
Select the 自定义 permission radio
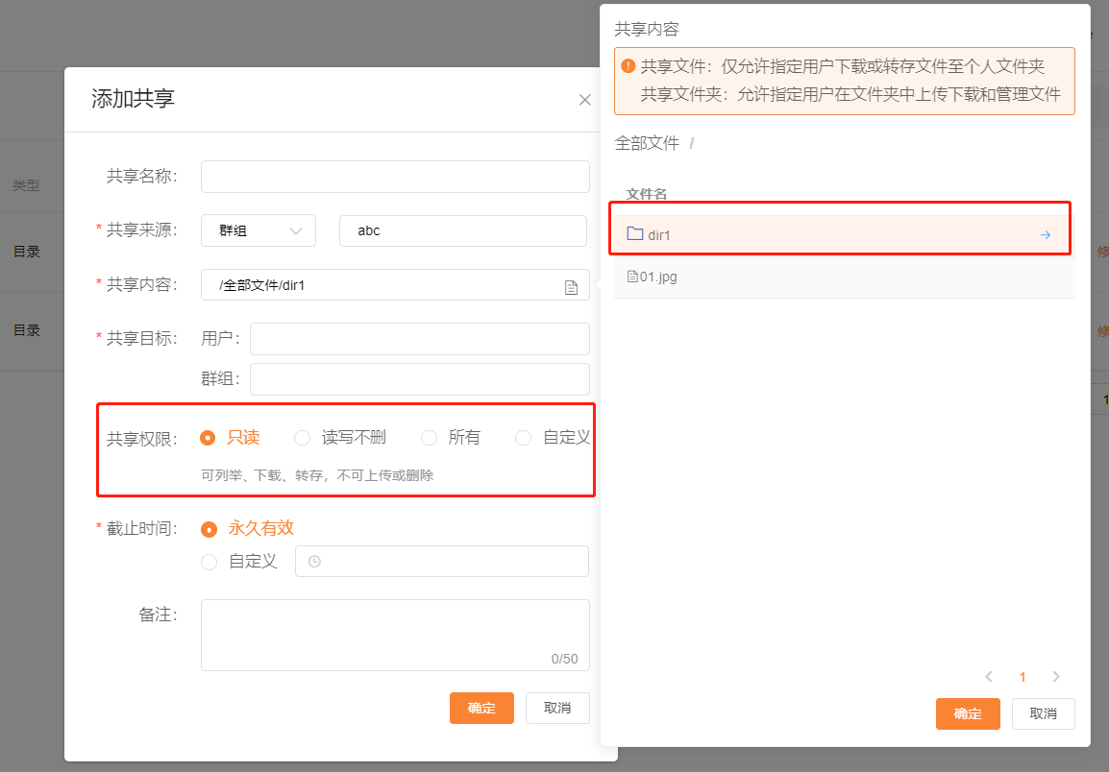point(523,438)
